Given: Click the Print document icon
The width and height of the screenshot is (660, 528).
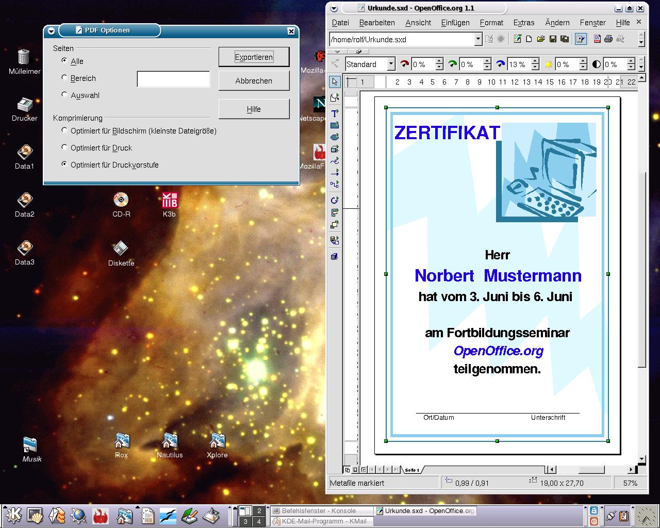Looking at the screenshot, I should 608,39.
